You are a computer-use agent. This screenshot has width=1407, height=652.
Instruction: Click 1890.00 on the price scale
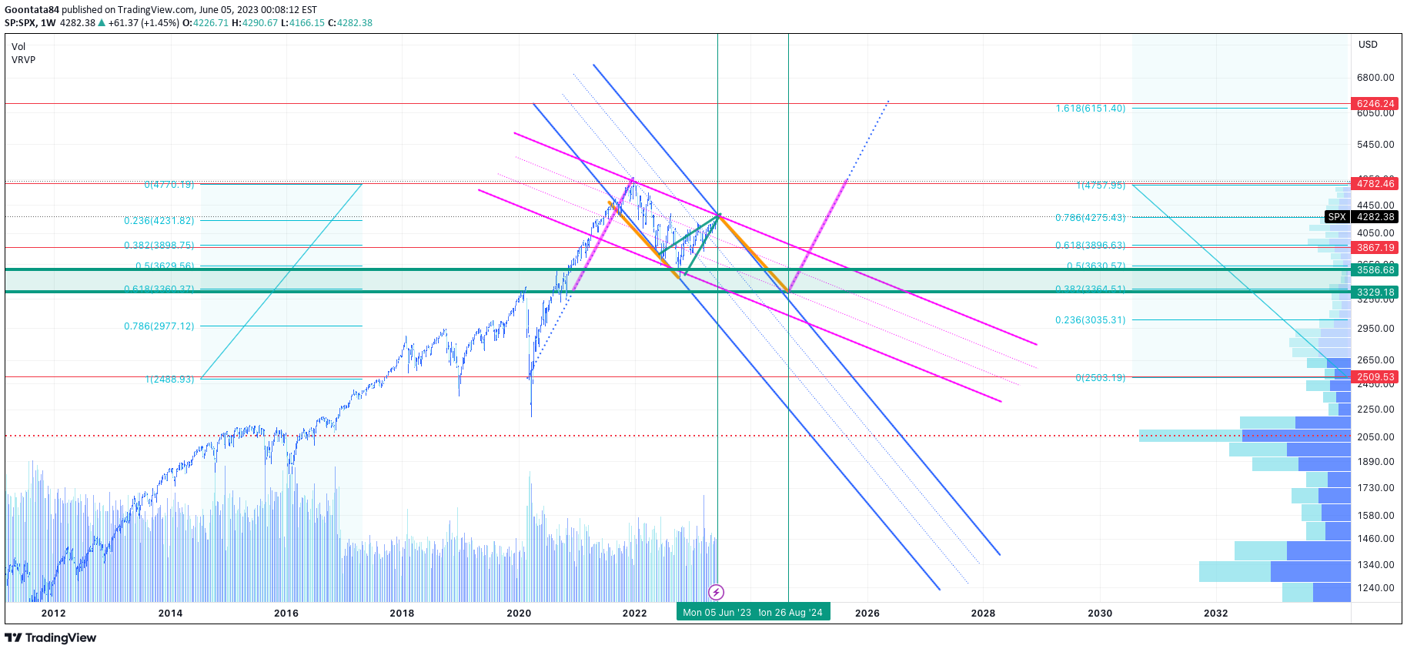click(x=1375, y=462)
